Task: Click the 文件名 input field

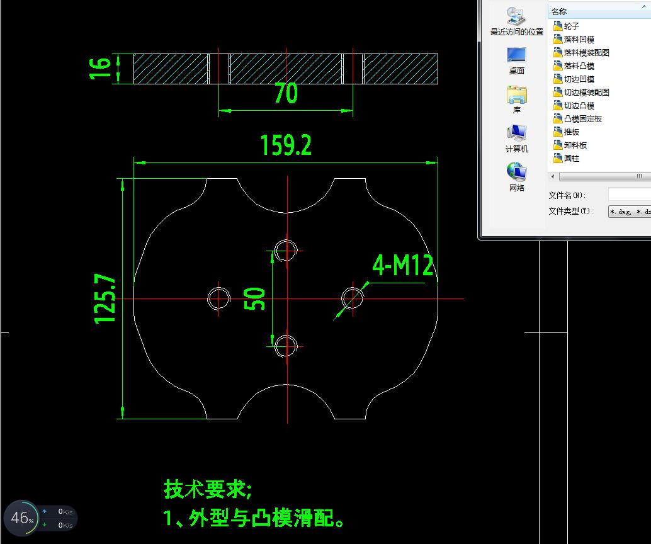Action: pos(630,195)
